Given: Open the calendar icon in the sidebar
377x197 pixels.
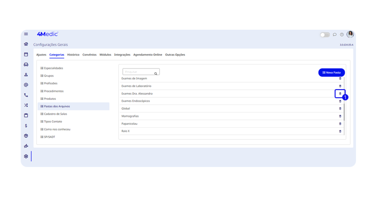Looking at the screenshot, I should click(26, 54).
